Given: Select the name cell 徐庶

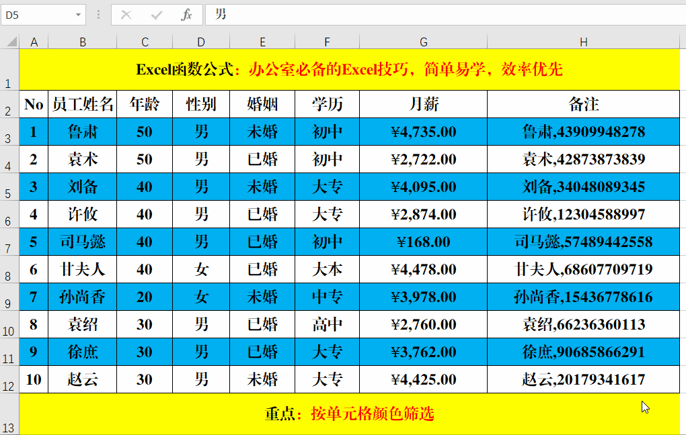Looking at the screenshot, I should click(x=83, y=352).
